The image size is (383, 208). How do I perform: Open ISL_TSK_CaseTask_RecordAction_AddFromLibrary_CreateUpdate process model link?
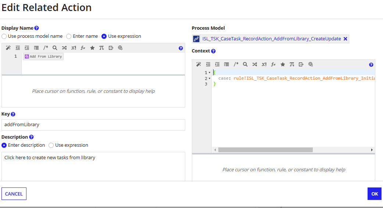point(271,39)
